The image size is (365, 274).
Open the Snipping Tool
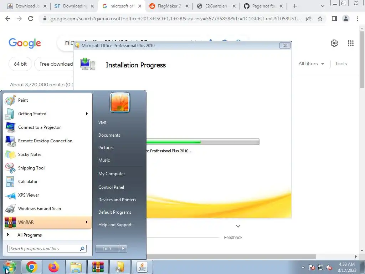48,168
